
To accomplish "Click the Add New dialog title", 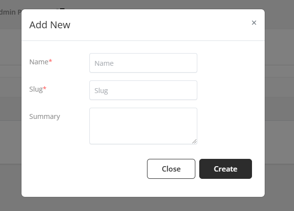I will [x=50, y=25].
